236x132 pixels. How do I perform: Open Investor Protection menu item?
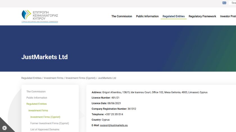(228, 16)
